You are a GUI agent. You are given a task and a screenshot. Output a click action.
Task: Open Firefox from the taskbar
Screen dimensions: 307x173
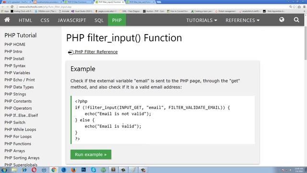[x=73, y=170]
